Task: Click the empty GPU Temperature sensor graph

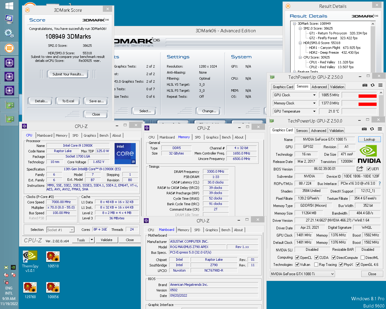Action: coord(359,111)
